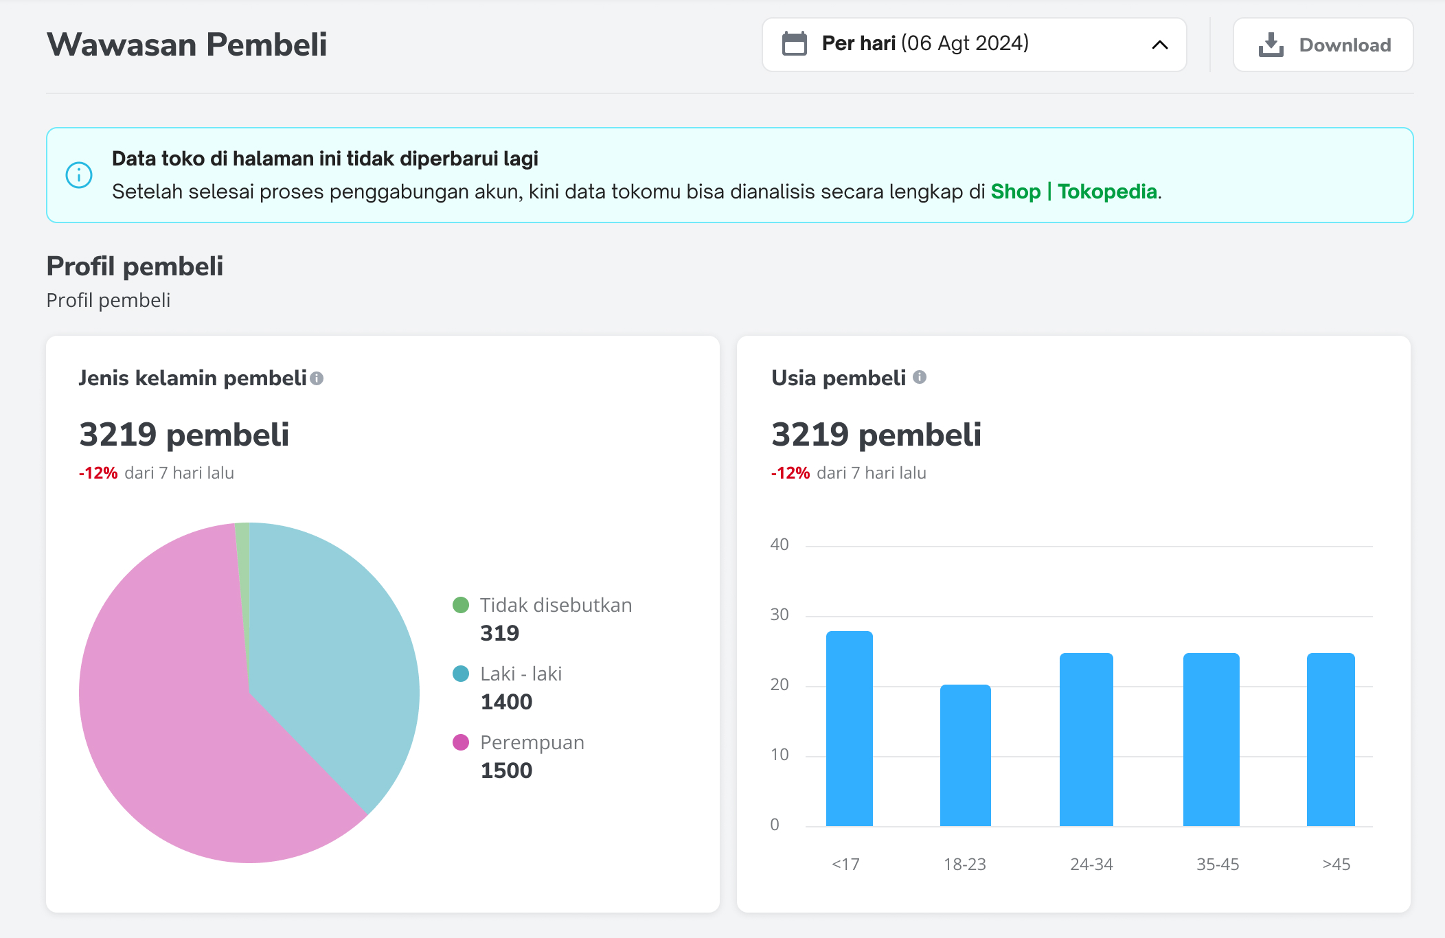Click blue Laki - laki legend dot
The height and width of the screenshot is (938, 1445).
coord(461,674)
